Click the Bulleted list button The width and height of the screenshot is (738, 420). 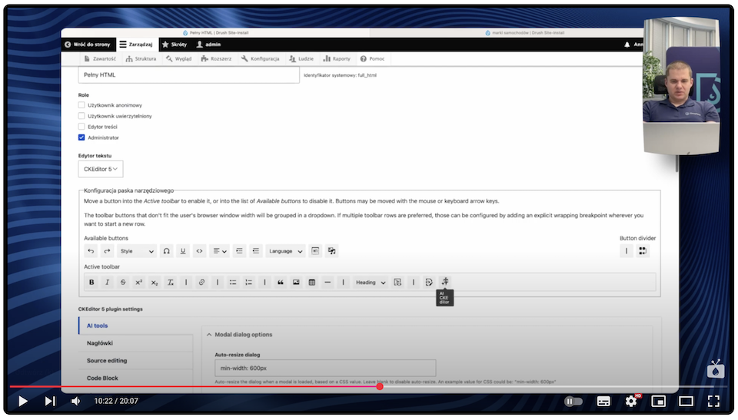pyautogui.click(x=233, y=283)
